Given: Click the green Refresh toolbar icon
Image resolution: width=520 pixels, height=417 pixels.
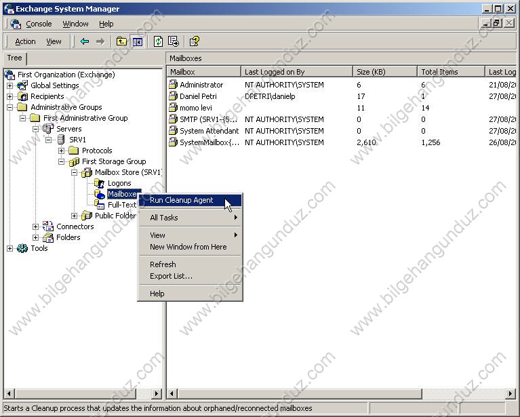Looking at the screenshot, I should pyautogui.click(x=158, y=41).
